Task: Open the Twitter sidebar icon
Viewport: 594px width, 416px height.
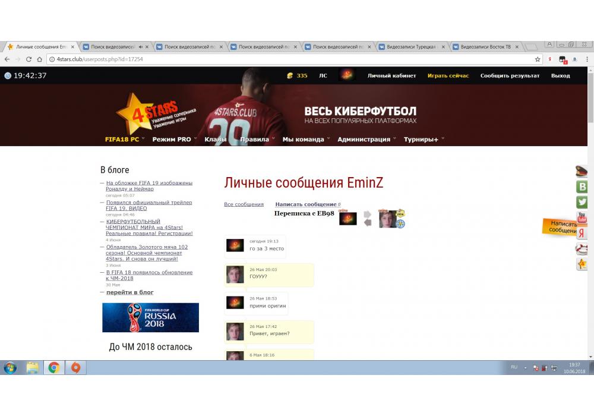Action: tap(582, 202)
